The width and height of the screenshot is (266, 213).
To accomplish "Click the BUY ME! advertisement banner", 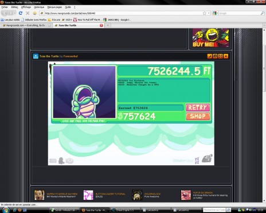I will 210,38.
